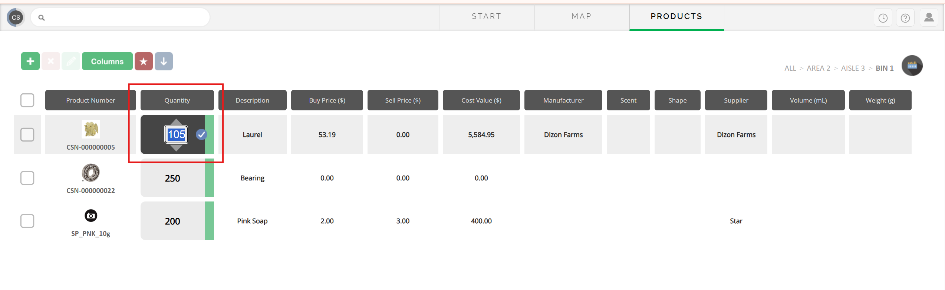Click the Bearing quantity 250 cell
The height and width of the screenshot is (290, 945).
[172, 178]
